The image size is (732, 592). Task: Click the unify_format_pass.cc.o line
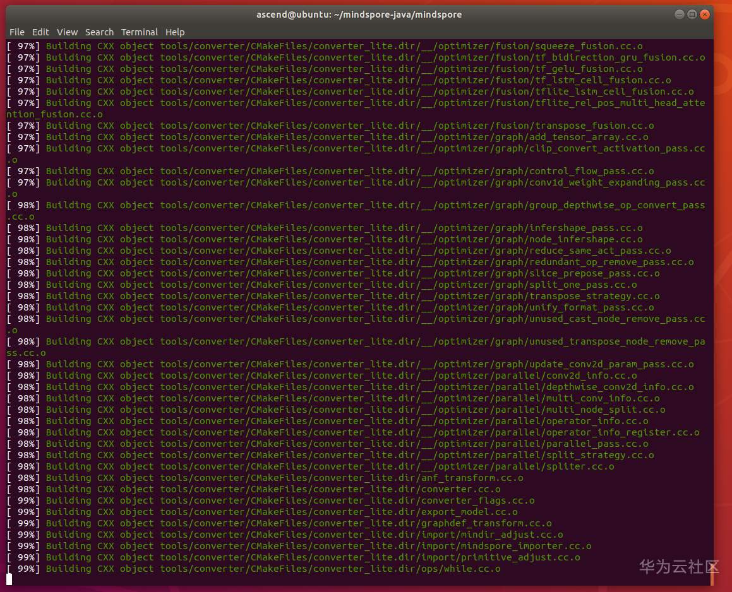pyautogui.click(x=330, y=307)
